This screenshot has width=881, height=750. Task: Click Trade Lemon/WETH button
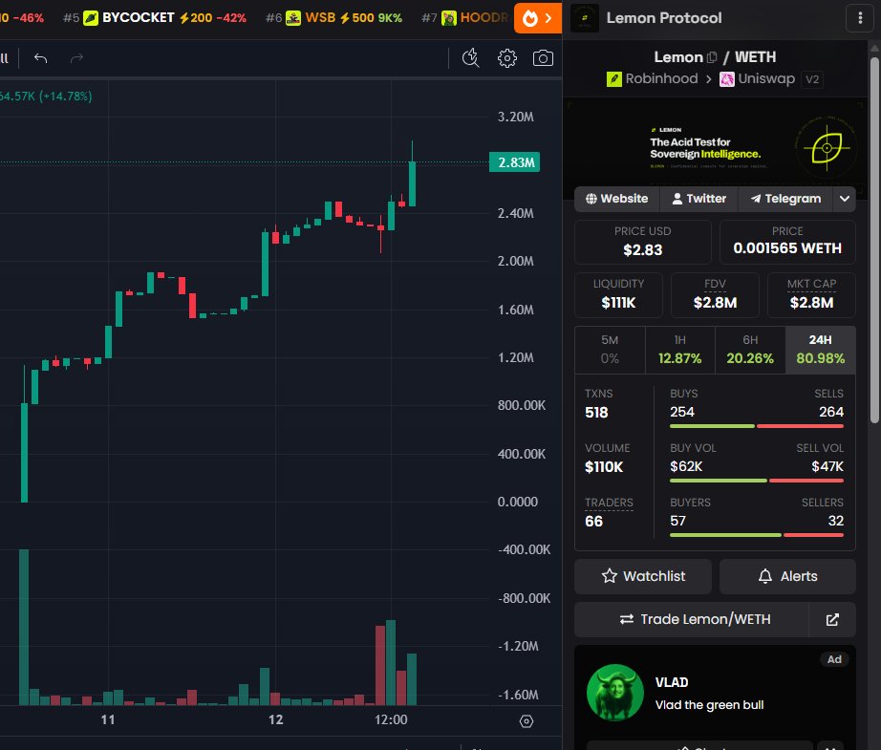coord(692,619)
